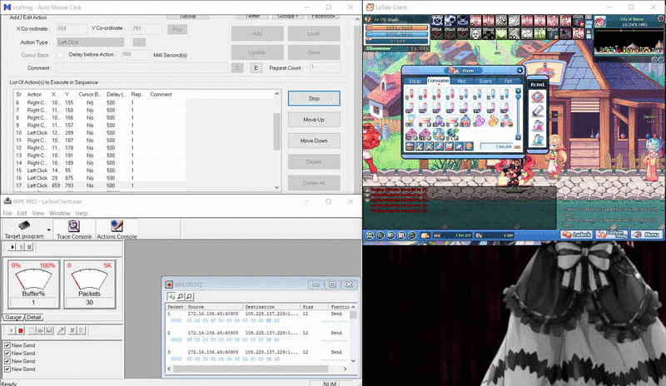The image size is (666, 386).
Task: Open the View menu in WPE PRO
Action: point(37,213)
